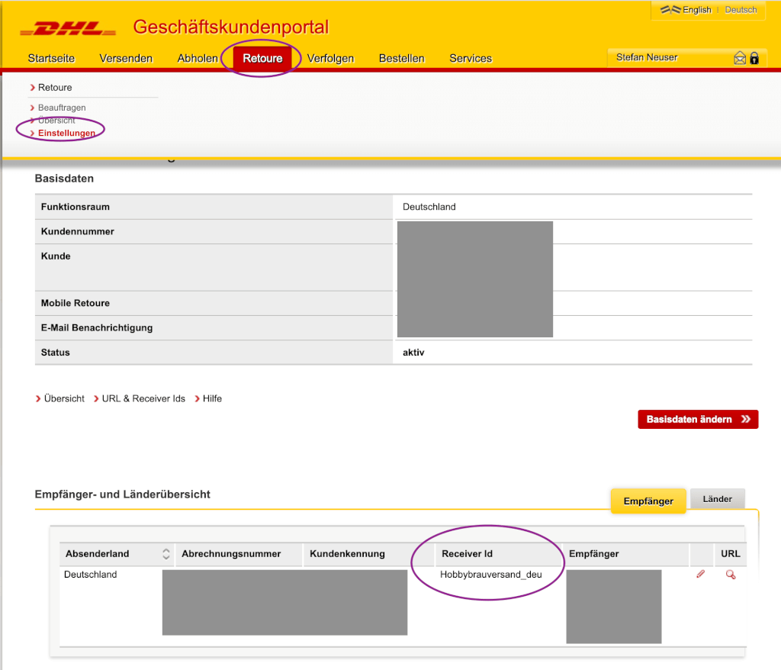Open the Bestellen menu
This screenshot has width=781, height=670.
tap(402, 58)
